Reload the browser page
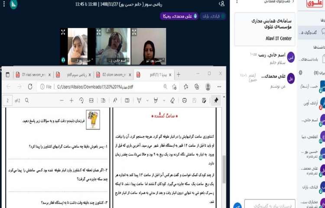The image size is (325, 208). coord(30,87)
